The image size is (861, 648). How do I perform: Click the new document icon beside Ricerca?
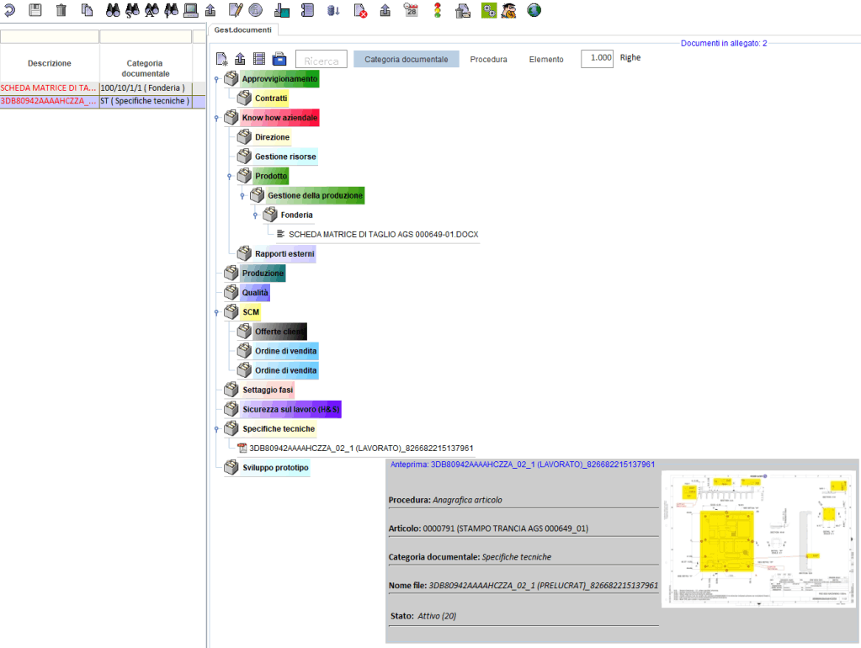(x=221, y=59)
